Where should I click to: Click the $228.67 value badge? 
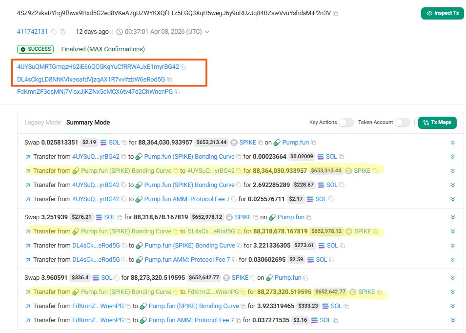click(304, 185)
